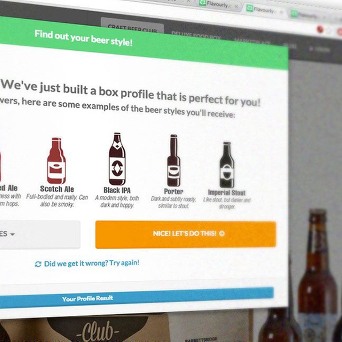Screen dimensions: 342x342
Task: Select the Porter bottle icon
Action: click(x=174, y=161)
